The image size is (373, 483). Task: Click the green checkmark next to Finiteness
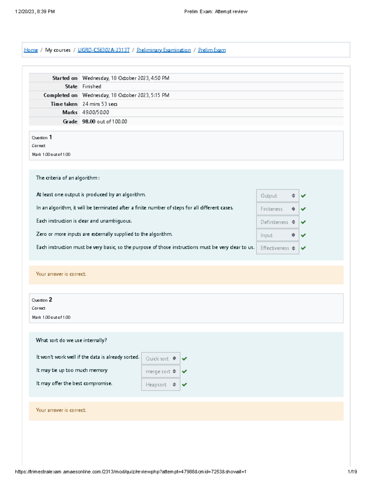303,209
